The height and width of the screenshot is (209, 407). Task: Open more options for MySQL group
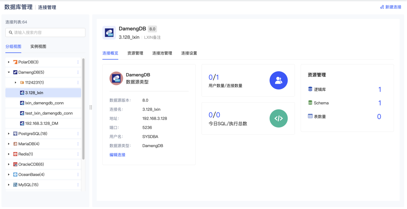pyautogui.click(x=78, y=185)
